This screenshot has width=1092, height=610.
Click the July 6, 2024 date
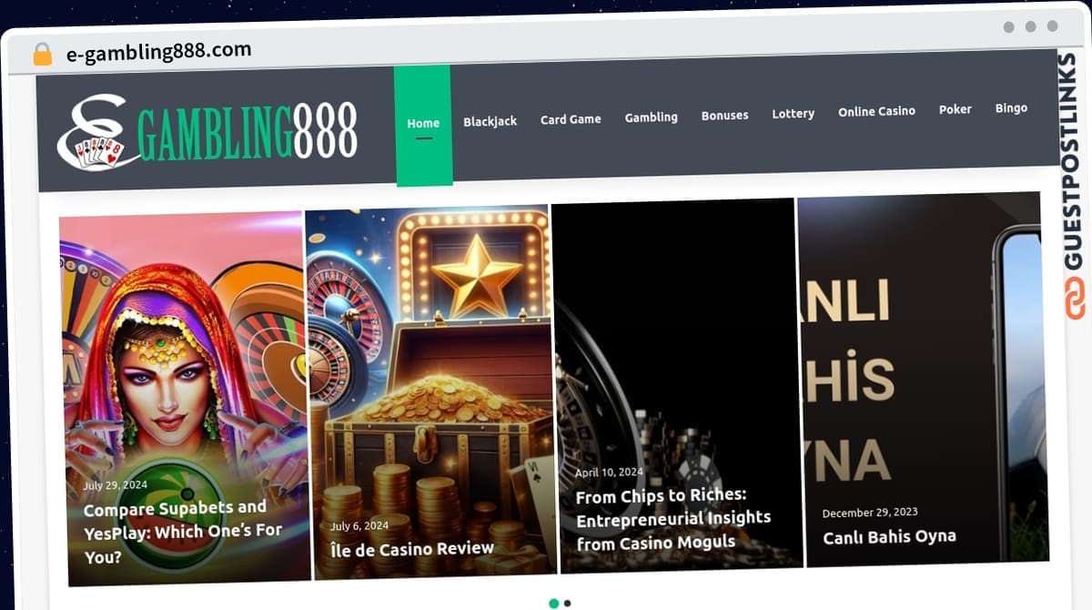click(x=359, y=526)
